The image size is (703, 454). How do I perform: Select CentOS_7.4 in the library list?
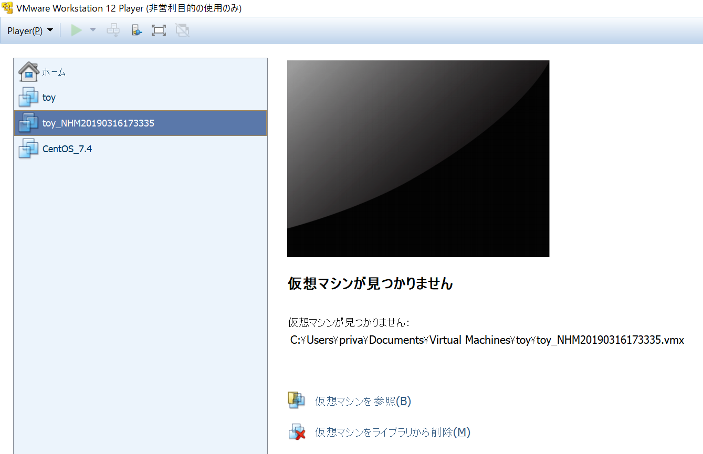click(x=140, y=149)
